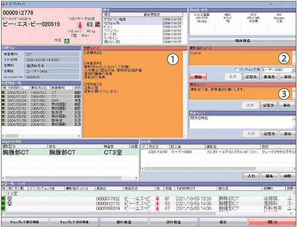Click the gender icon in the 0000047432 row
297x227 pixels.
click(x=158, y=198)
